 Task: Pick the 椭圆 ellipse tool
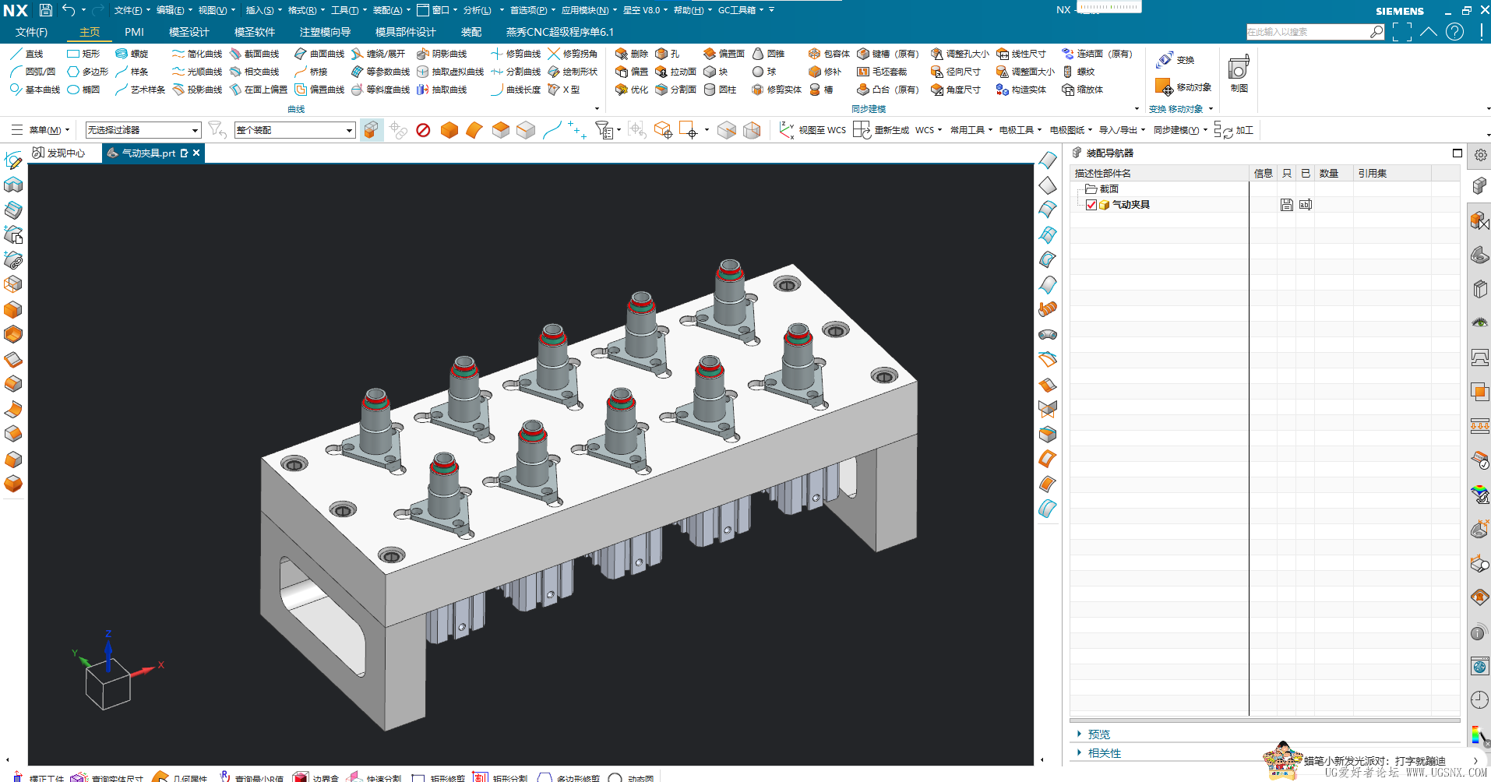coord(83,90)
